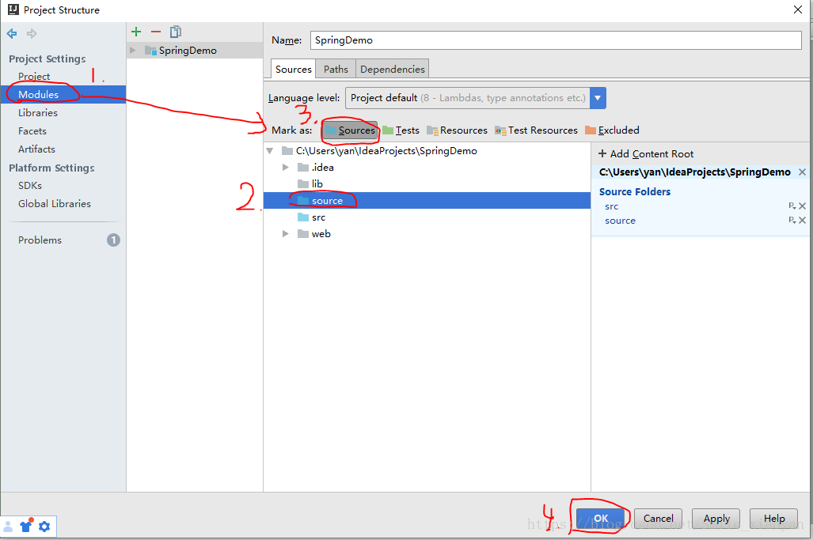Click src under Source Folders
Screen dimensions: 813x540
coord(611,206)
